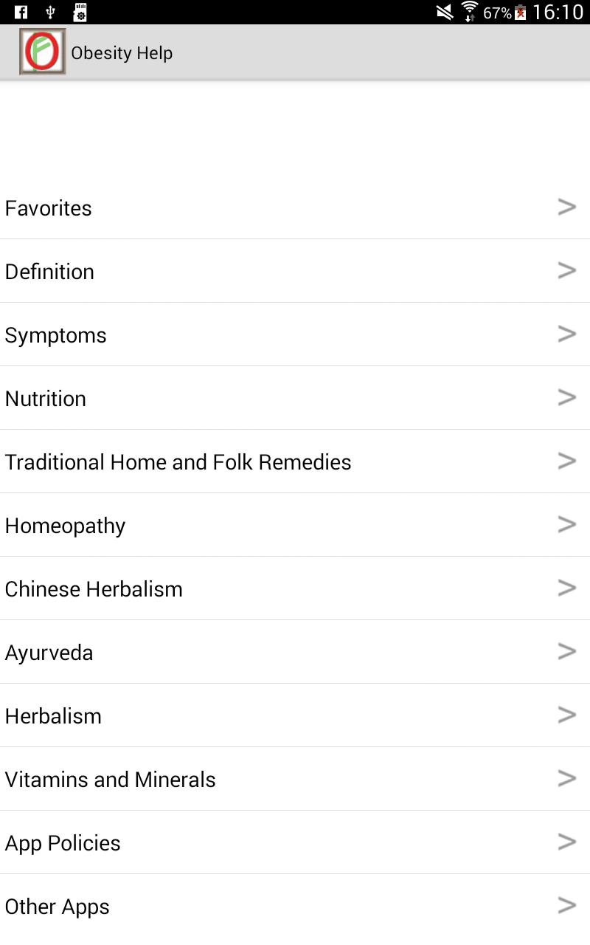
Task: Open the Ayurveda entry
Action: pos(49,653)
